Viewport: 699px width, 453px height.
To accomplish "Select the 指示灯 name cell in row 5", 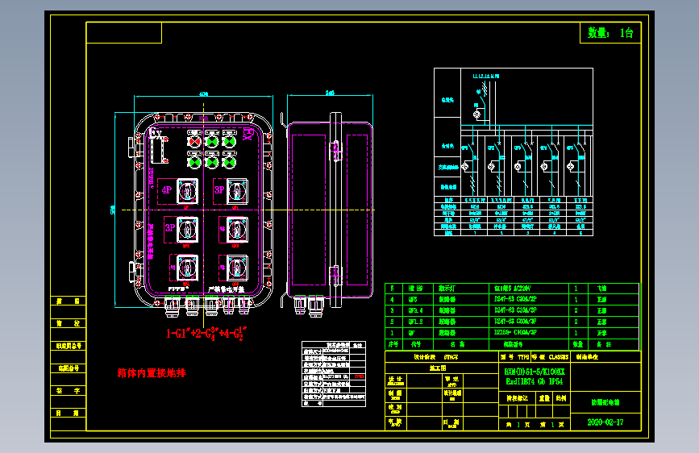I will click(x=446, y=289).
